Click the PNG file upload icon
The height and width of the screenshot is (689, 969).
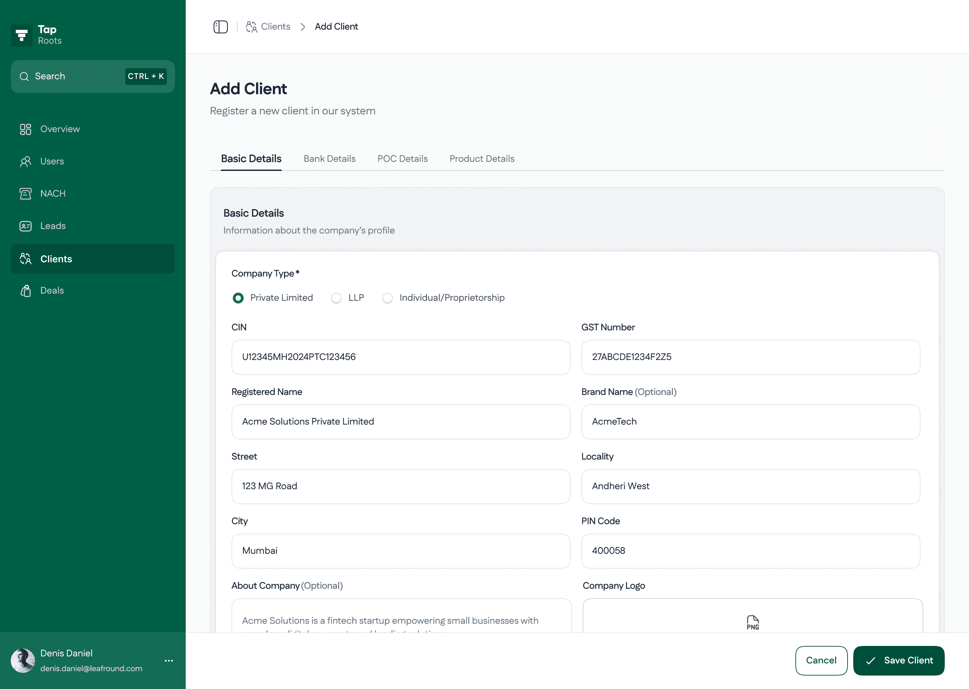[x=752, y=622]
